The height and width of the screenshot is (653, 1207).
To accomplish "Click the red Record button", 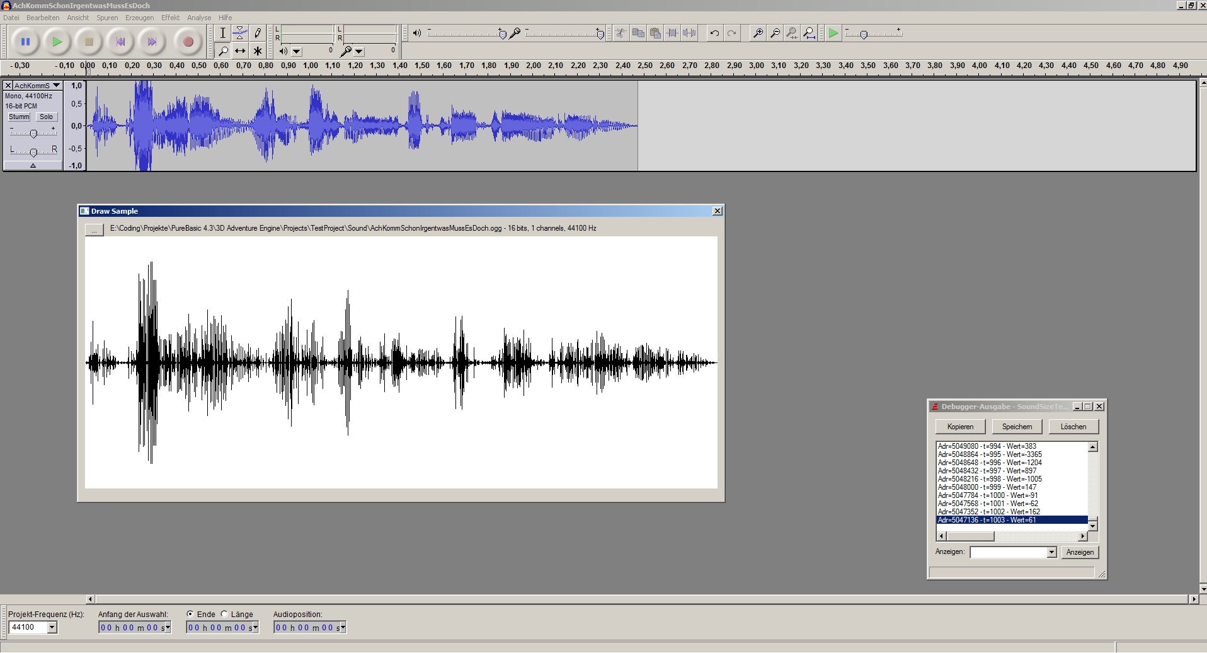I will pos(188,42).
